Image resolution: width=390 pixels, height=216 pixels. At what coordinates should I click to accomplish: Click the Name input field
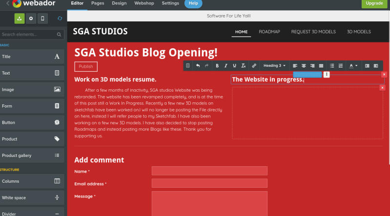(x=209, y=171)
